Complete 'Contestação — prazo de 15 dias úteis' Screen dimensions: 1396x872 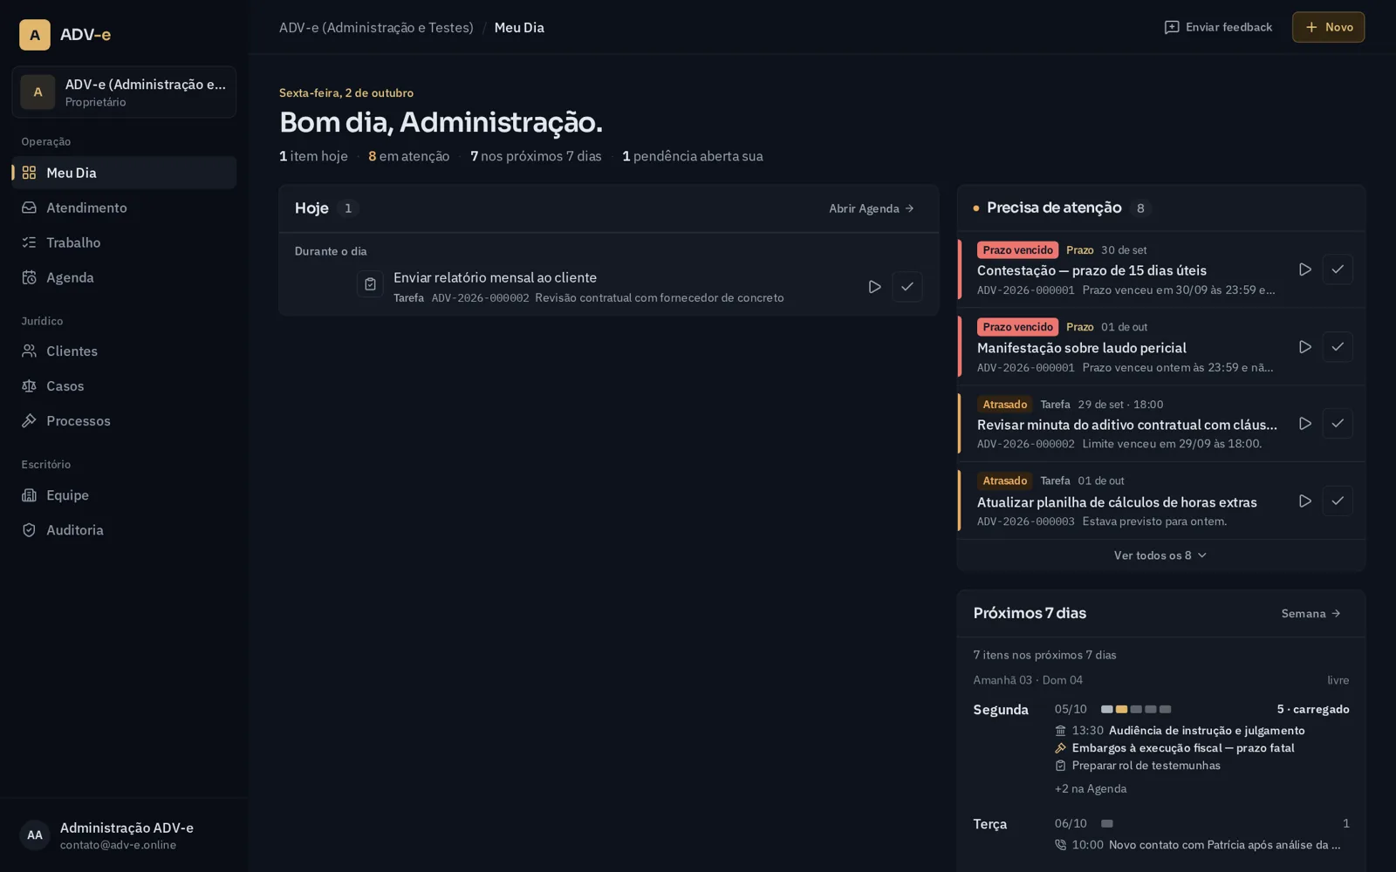click(x=1338, y=269)
